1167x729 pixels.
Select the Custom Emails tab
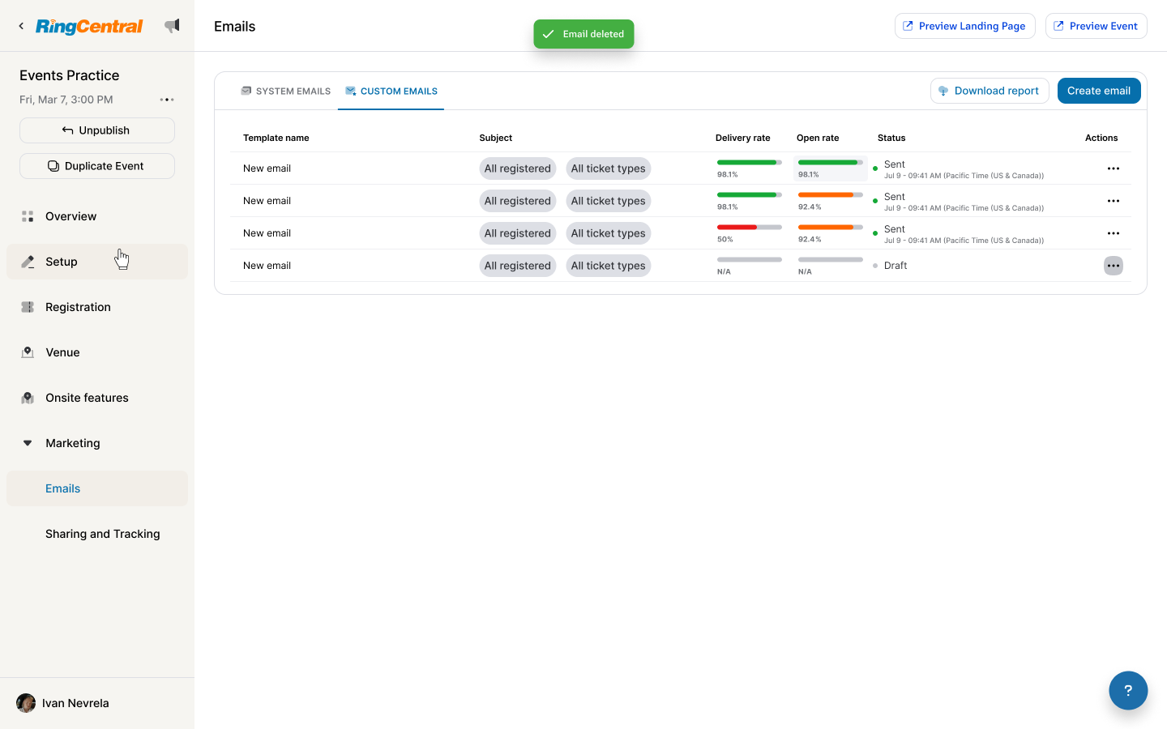coord(391,91)
